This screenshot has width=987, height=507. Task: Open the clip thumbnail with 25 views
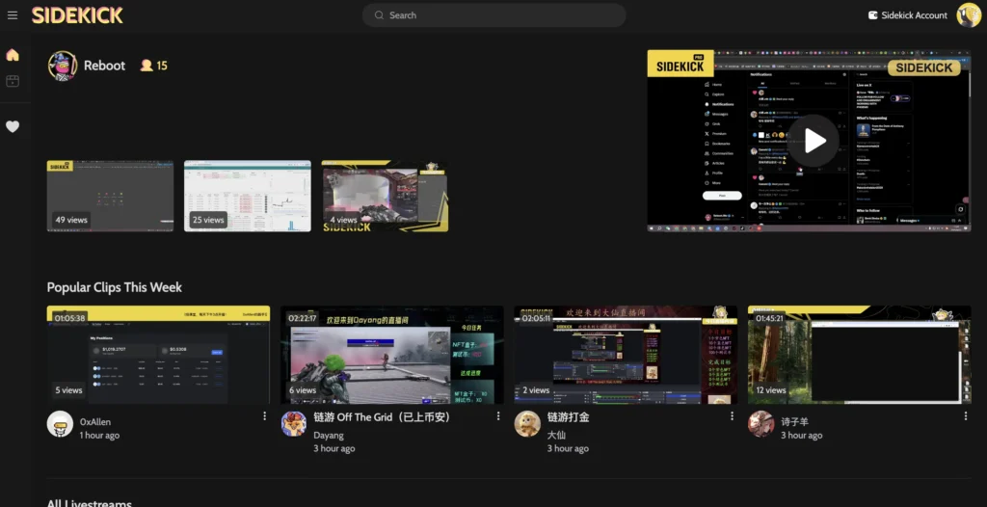(x=248, y=196)
